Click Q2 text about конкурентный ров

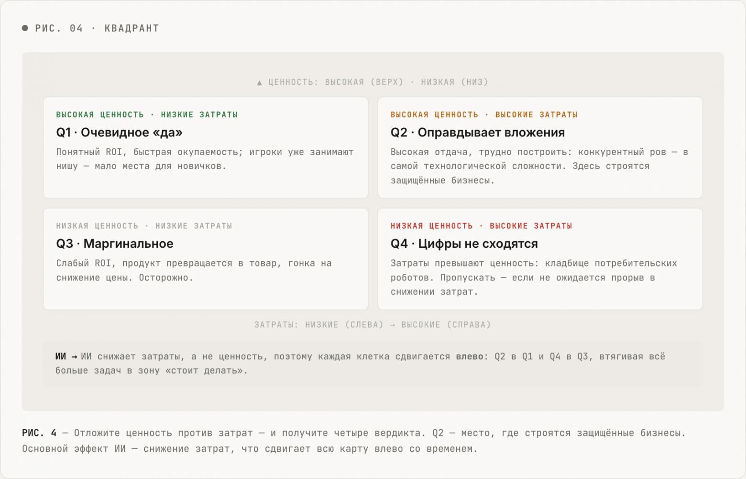coord(539,166)
